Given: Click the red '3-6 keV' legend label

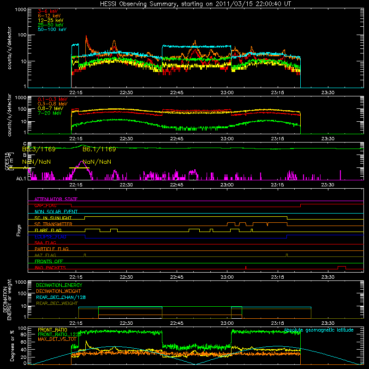Looking at the screenshot, I should point(48,11).
